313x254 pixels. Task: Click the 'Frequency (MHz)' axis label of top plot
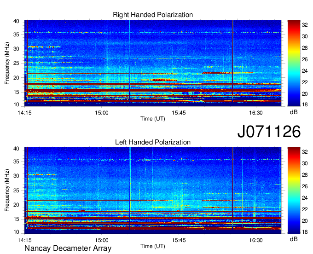point(7,63)
